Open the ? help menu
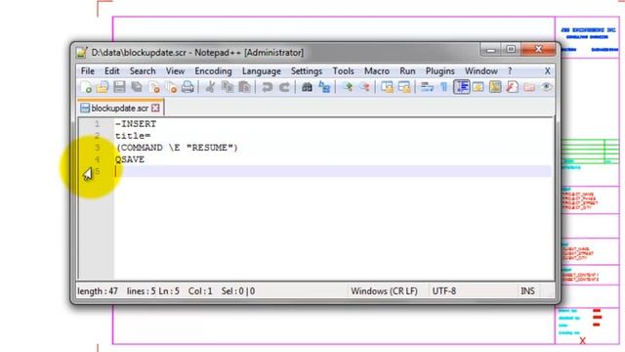Viewport: 625px width, 352px height. click(510, 71)
